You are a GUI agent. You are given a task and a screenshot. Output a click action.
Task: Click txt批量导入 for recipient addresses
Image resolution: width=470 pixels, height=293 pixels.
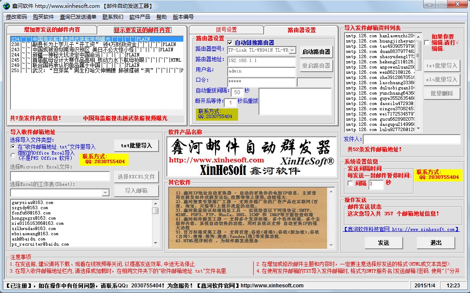pyautogui.click(x=136, y=145)
